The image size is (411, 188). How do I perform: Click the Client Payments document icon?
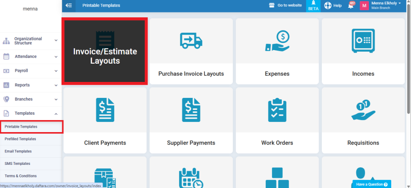(105, 110)
